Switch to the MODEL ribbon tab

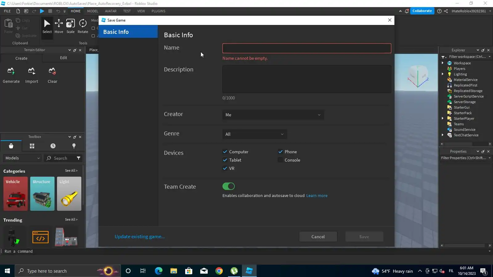tap(93, 11)
